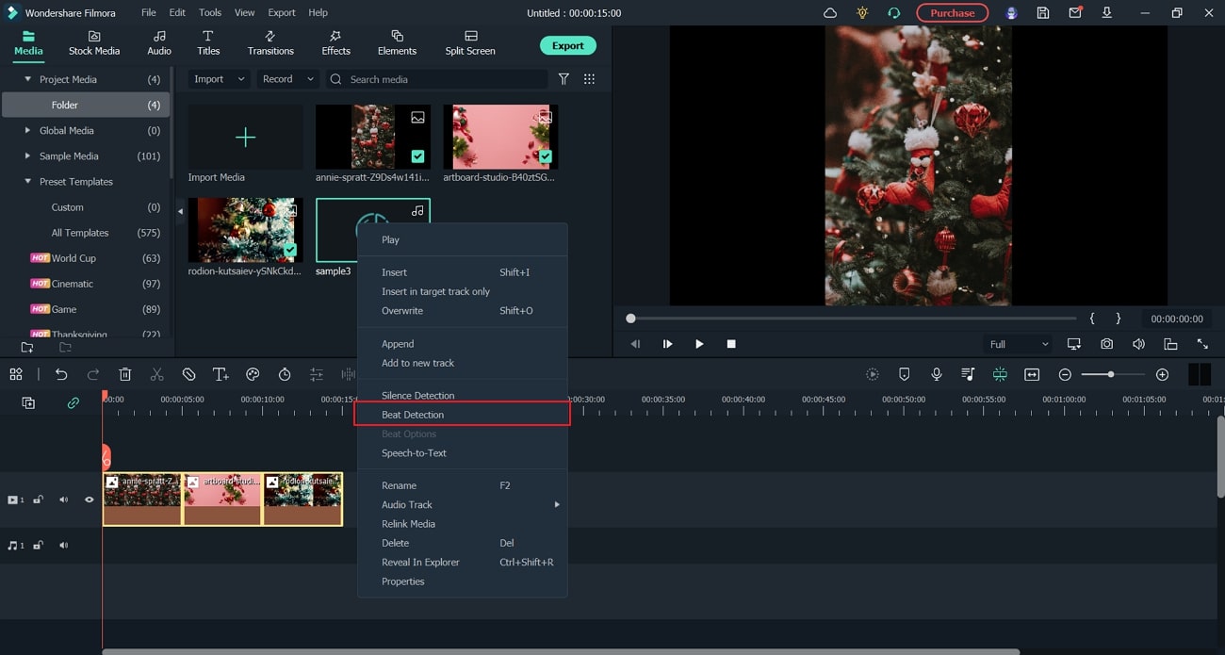Open the Tools menu
This screenshot has height=655, width=1225.
pos(210,13)
